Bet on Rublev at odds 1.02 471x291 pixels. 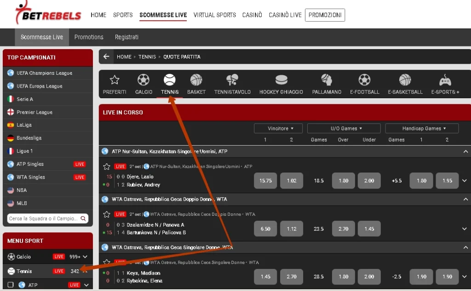point(292,181)
